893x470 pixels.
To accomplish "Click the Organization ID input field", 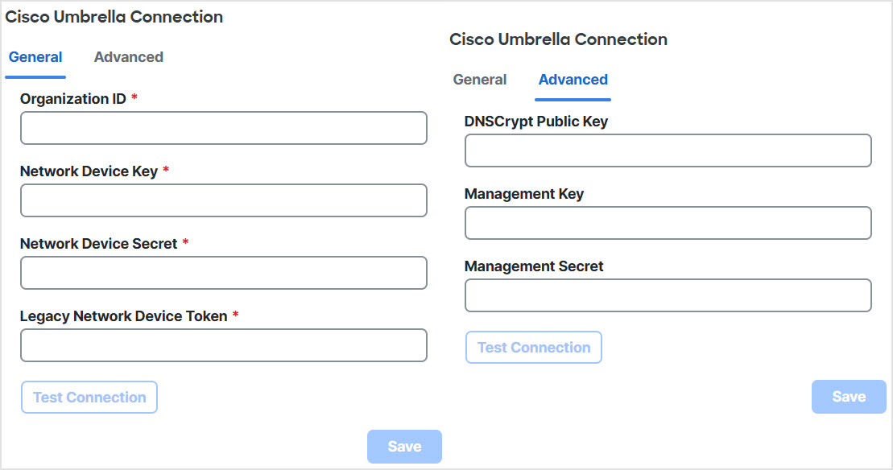I will [x=223, y=128].
